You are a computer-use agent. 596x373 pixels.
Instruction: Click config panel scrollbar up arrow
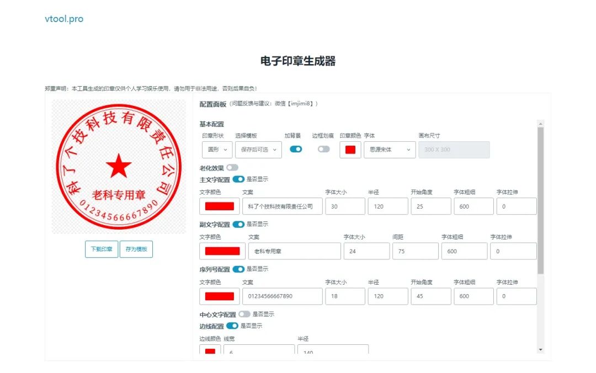[x=540, y=124]
